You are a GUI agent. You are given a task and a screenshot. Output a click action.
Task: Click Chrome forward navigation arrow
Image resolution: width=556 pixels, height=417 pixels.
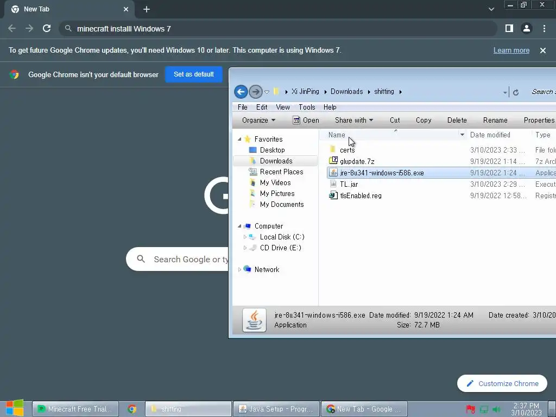[29, 28]
